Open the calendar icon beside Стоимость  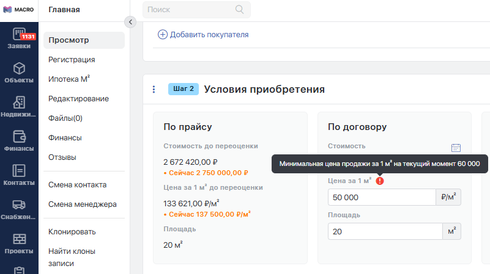click(x=455, y=148)
